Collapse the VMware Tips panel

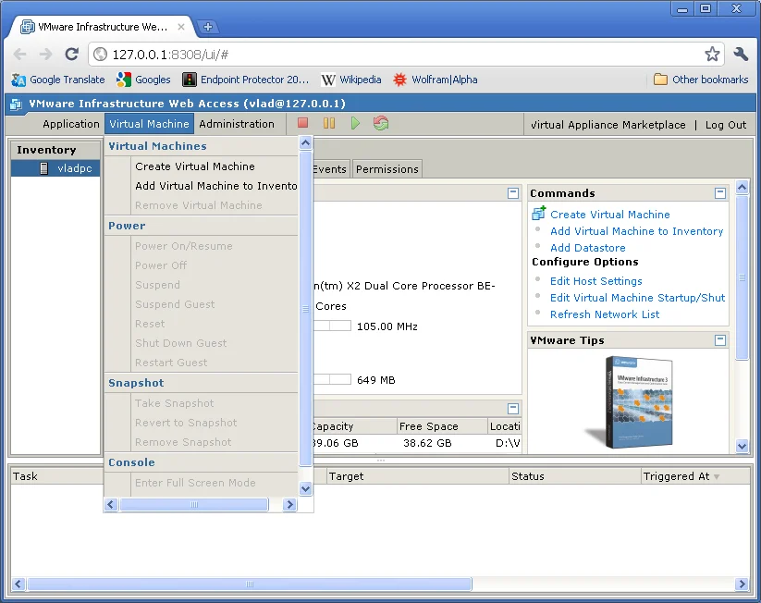720,340
